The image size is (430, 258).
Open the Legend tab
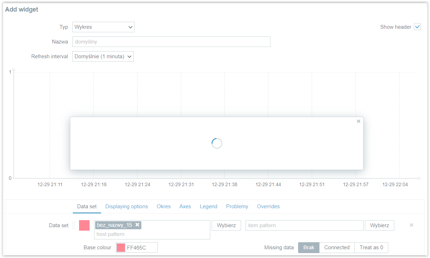pos(209,206)
